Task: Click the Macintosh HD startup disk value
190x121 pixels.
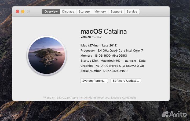Action: (x=123, y=61)
